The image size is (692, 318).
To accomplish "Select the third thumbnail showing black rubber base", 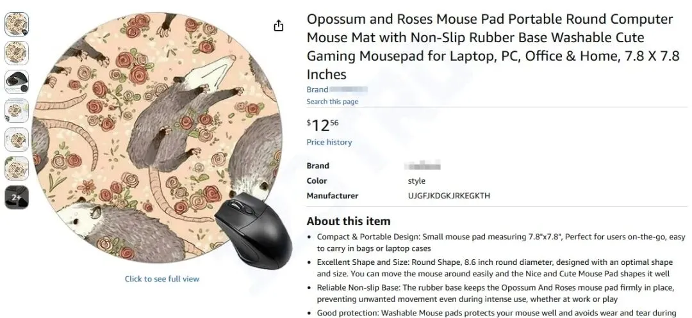I will (17, 82).
